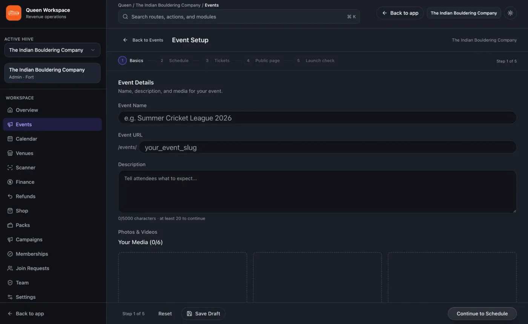The image size is (528, 324).
Task: Click the first empty media upload slot
Action: coord(183,277)
